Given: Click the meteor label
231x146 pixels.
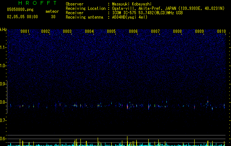Looking at the screenshot, I should coord(52,11).
